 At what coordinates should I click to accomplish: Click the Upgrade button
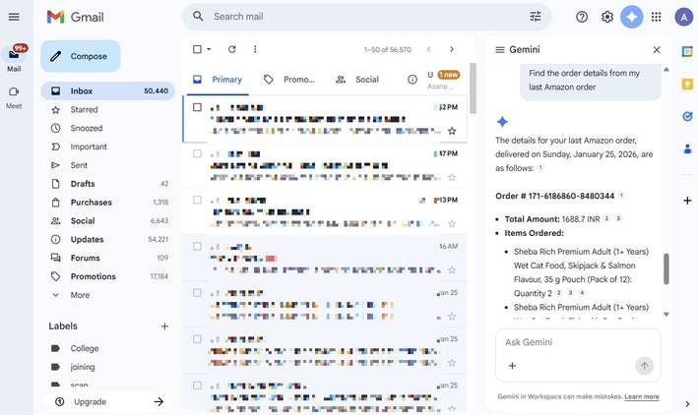click(x=108, y=401)
